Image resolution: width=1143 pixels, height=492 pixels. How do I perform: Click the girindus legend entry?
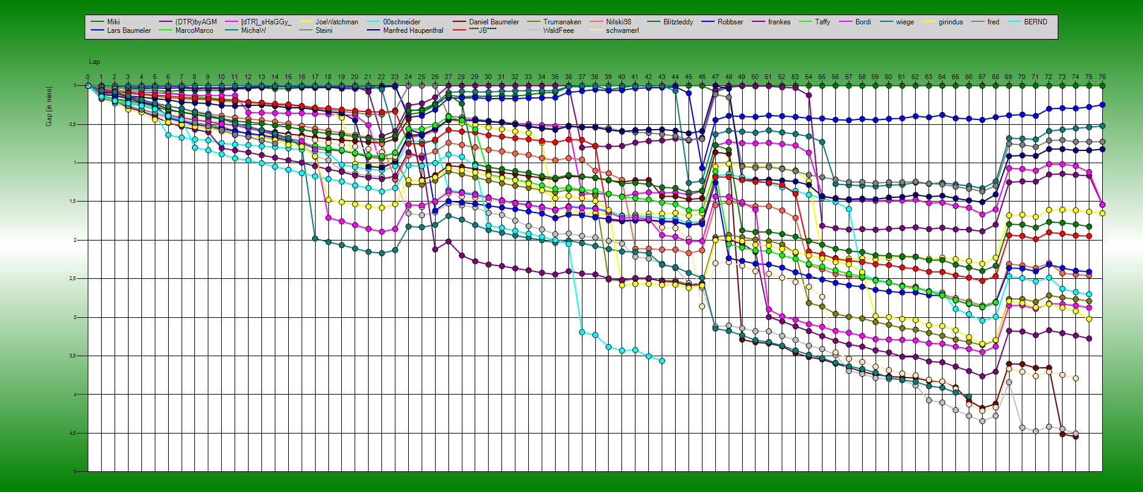tap(951, 22)
